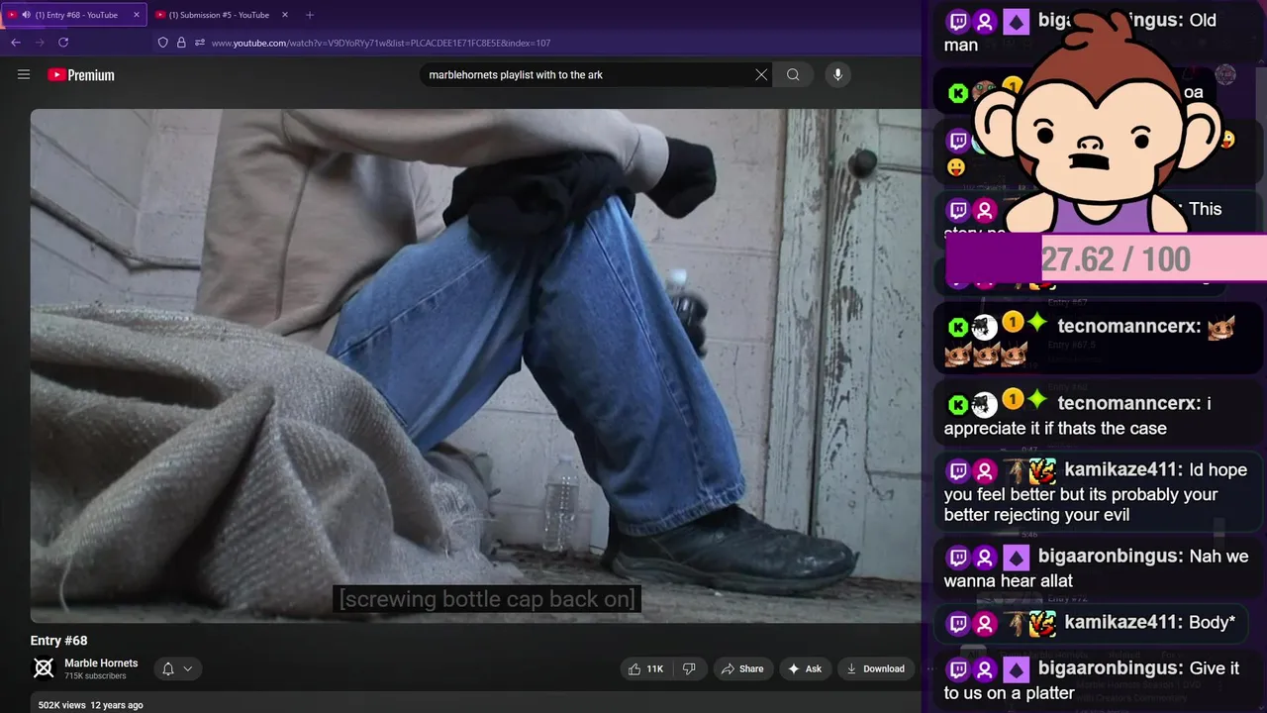Viewport: 1267px width, 713px height.
Task: Go to YouTube Premium home logo
Action: coord(81,75)
